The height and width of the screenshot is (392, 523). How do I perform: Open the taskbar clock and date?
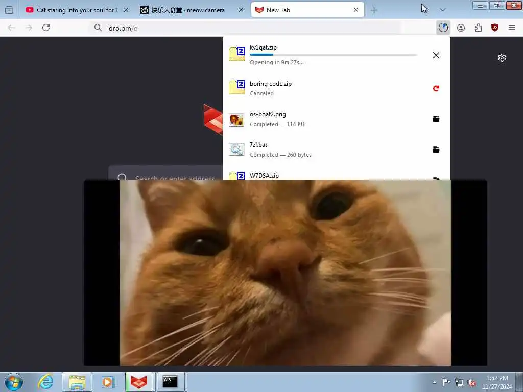pyautogui.click(x=497, y=382)
